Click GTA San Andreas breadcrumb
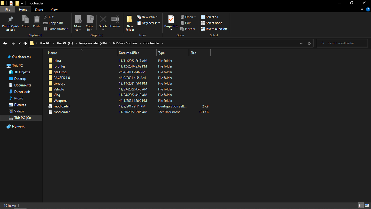 (x=125, y=43)
